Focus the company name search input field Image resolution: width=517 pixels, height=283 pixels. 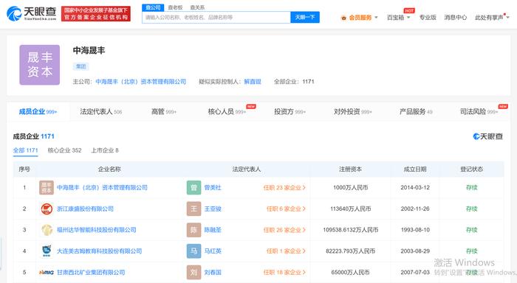click(216, 17)
